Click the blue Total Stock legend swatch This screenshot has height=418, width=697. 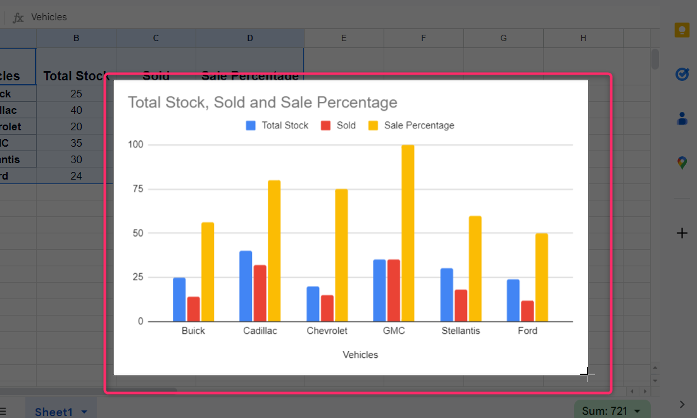pyautogui.click(x=251, y=125)
